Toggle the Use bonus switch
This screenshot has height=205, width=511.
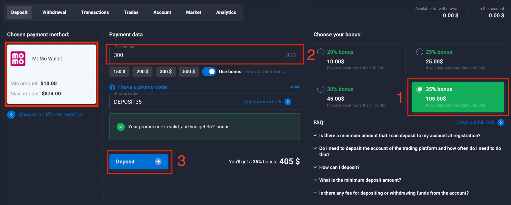click(209, 72)
